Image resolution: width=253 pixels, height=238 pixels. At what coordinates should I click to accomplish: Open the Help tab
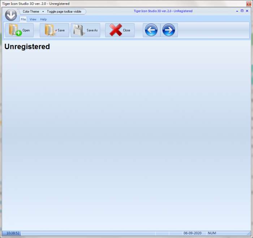click(x=43, y=20)
